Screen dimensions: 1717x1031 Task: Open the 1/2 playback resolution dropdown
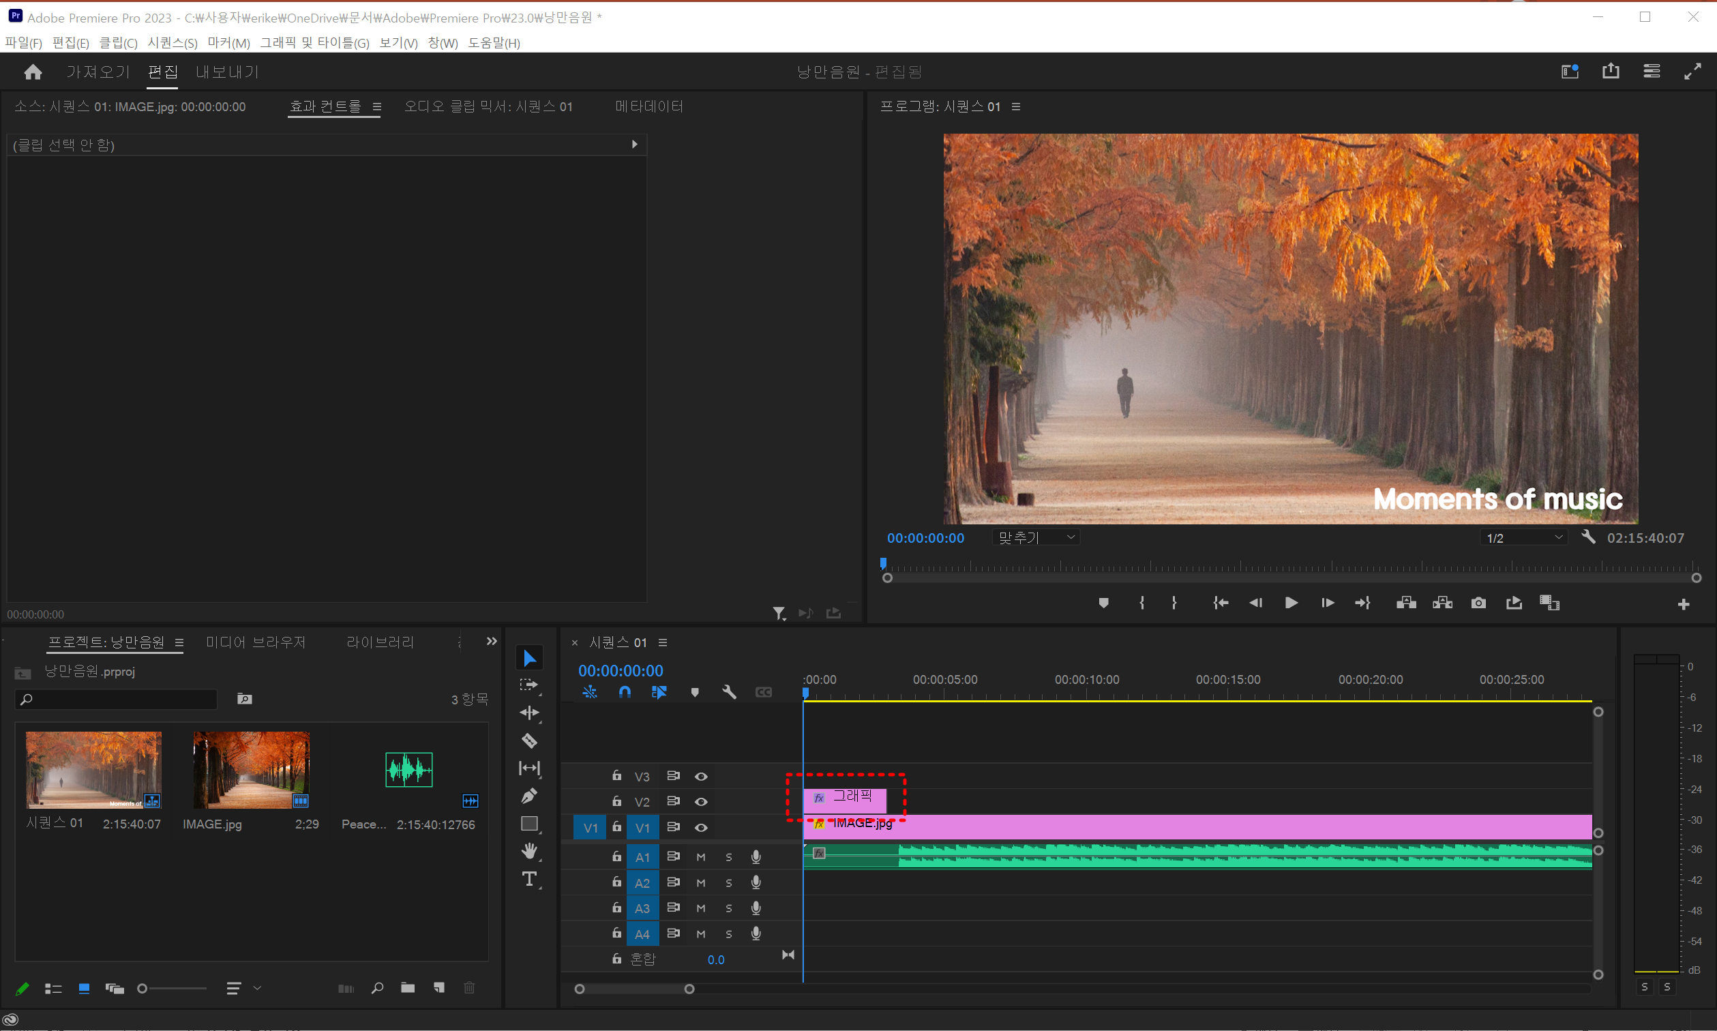click(x=1523, y=538)
